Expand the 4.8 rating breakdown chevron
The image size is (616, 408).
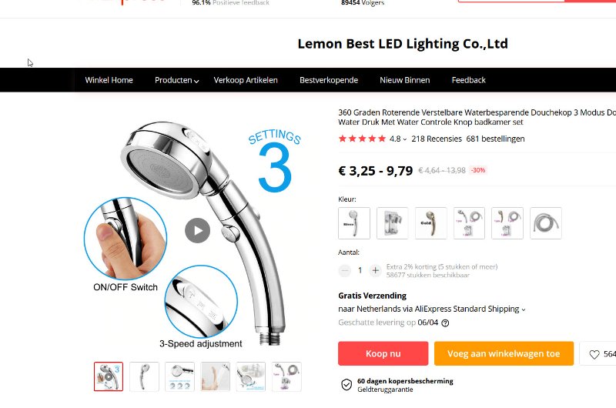click(405, 139)
